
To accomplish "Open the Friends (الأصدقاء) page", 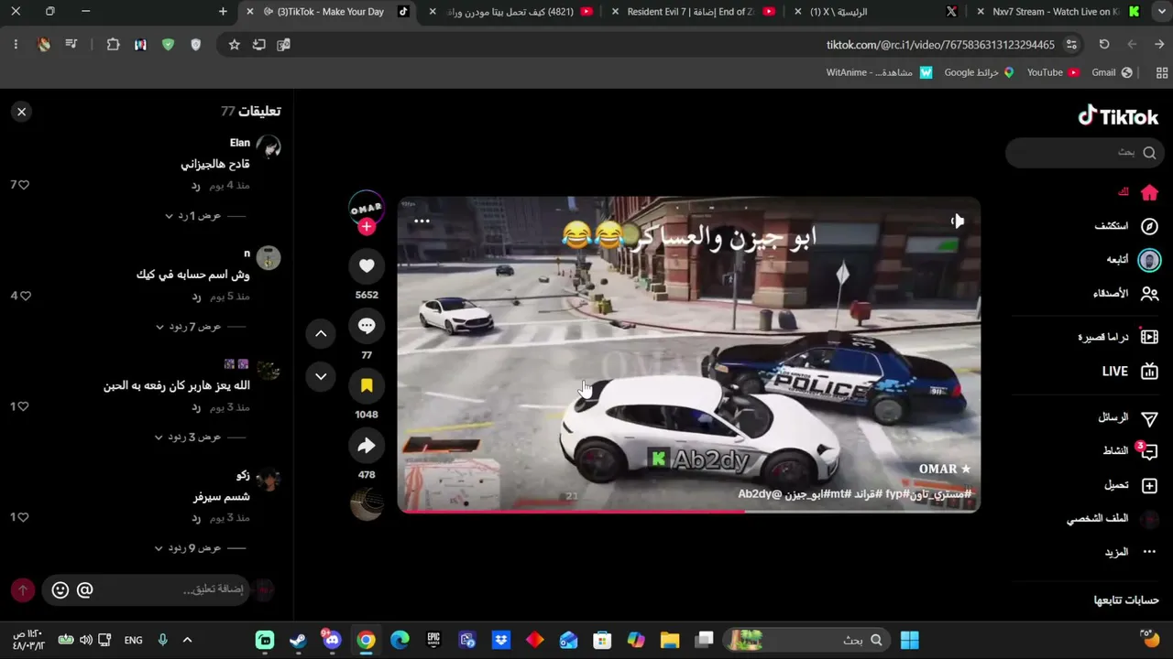I will (x=1126, y=294).
